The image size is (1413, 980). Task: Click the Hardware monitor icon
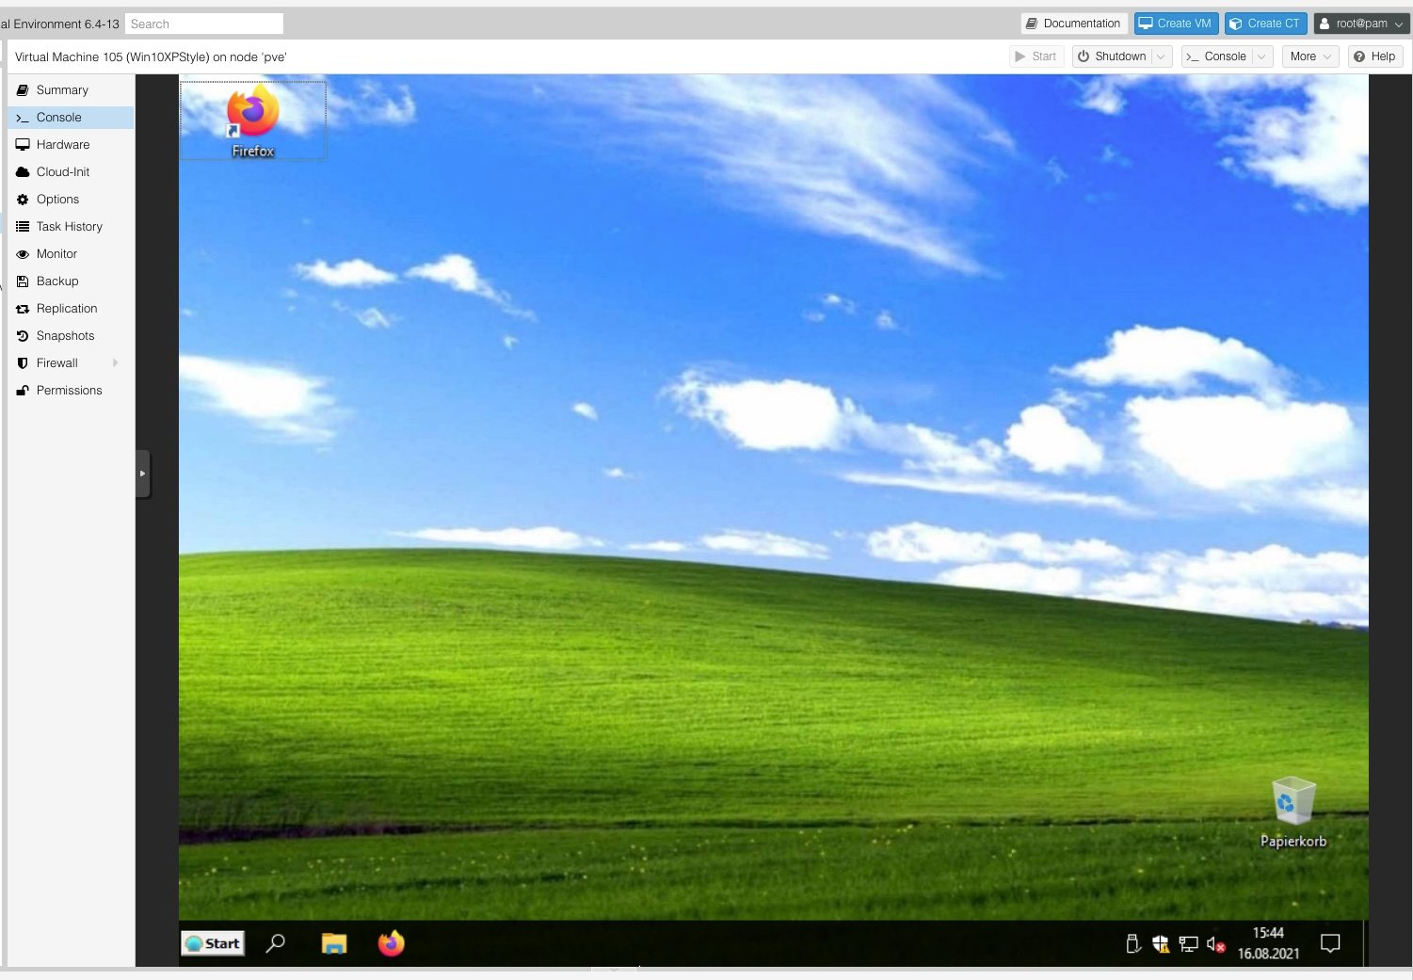[x=23, y=145]
